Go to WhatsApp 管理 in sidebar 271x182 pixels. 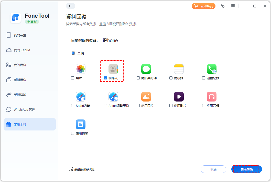(24, 110)
